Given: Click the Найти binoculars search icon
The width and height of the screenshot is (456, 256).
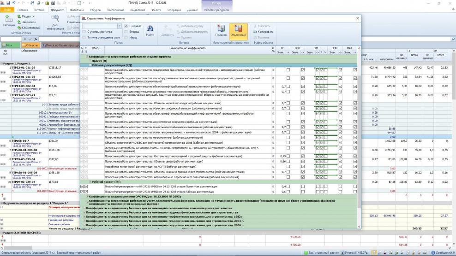Looking at the screenshot, I should [150, 30].
